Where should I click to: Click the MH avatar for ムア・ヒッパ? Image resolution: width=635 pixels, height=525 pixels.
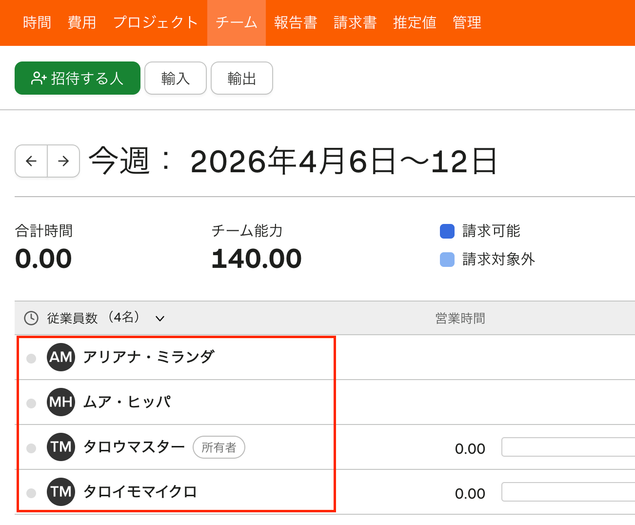coord(61,402)
